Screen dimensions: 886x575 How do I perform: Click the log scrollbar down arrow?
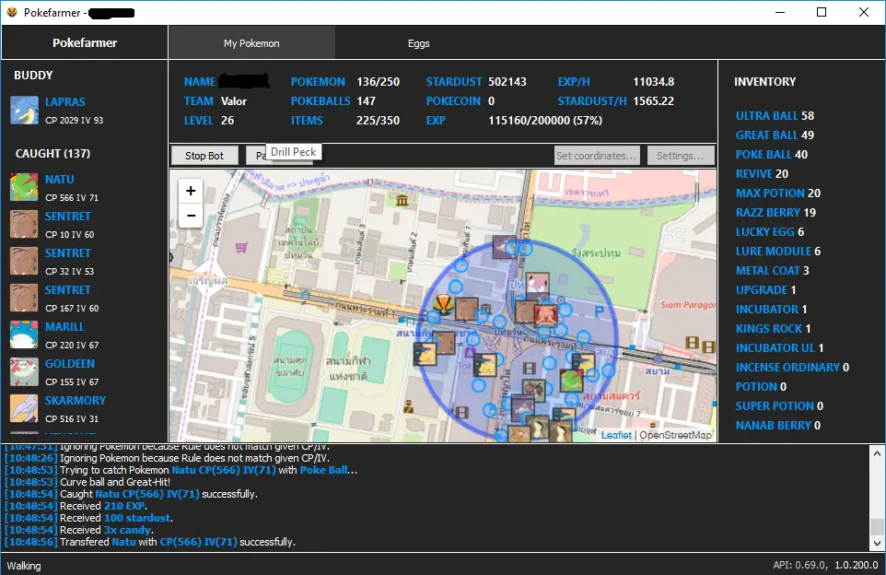(x=877, y=544)
